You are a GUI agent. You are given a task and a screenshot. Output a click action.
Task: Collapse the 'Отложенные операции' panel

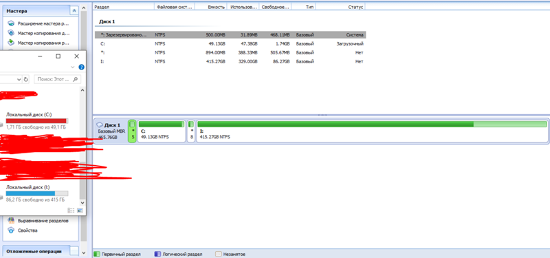(74, 251)
